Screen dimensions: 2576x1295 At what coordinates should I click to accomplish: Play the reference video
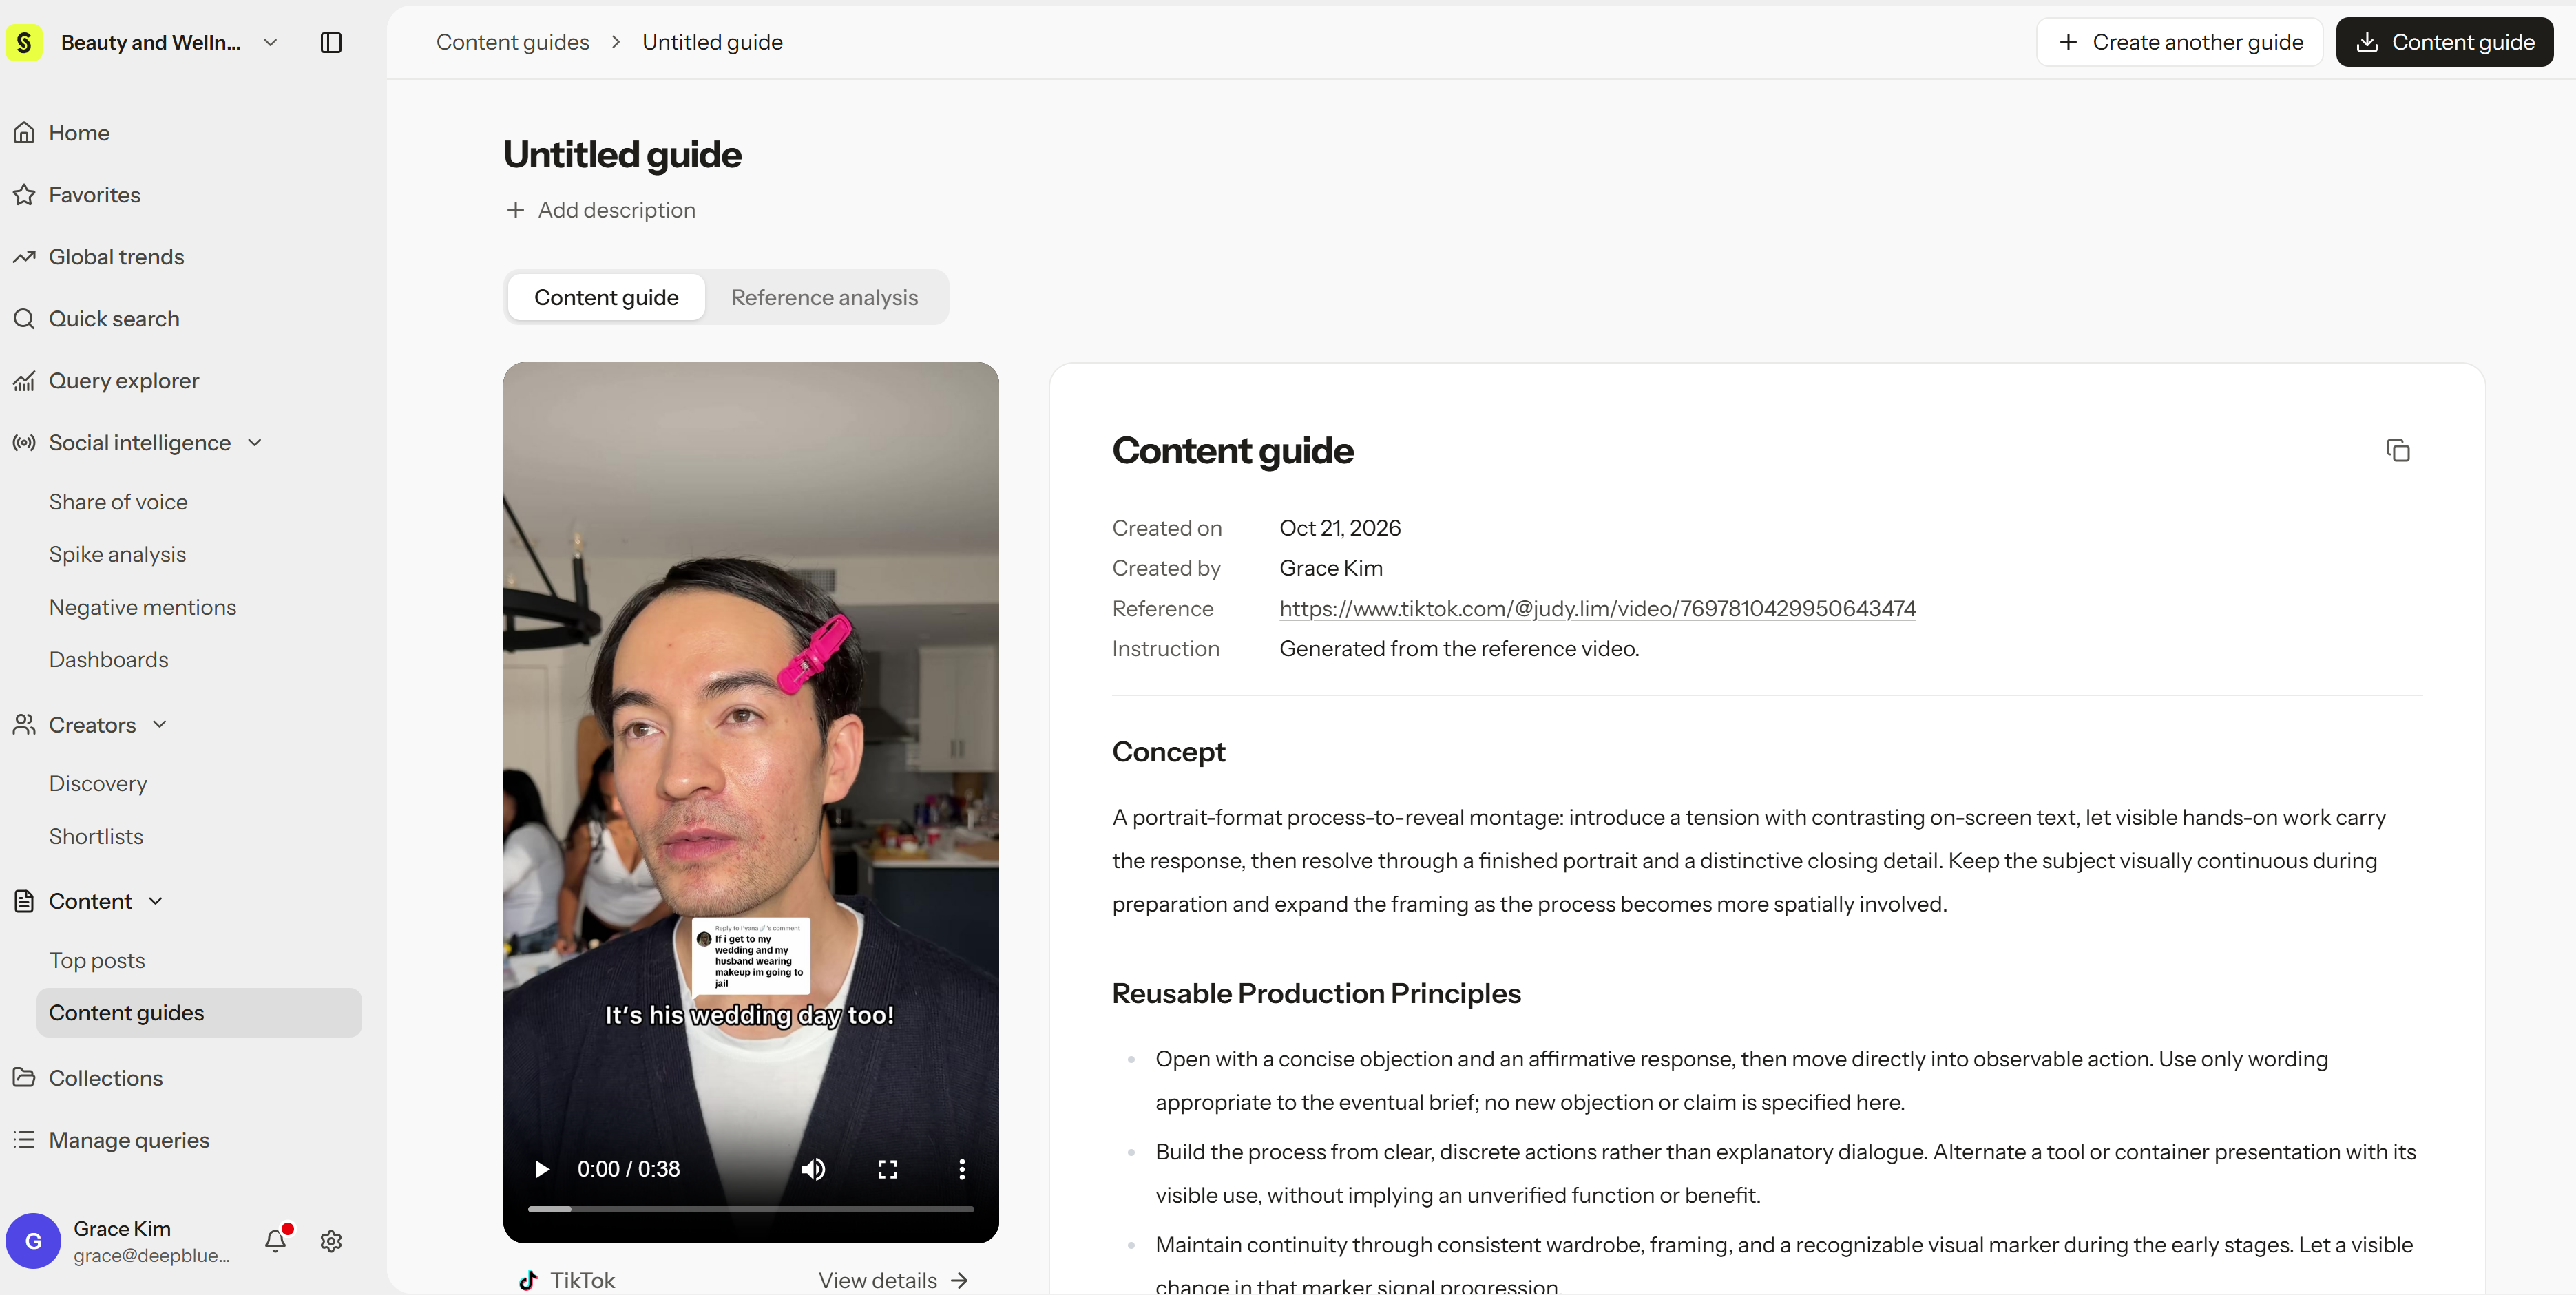(x=541, y=1169)
